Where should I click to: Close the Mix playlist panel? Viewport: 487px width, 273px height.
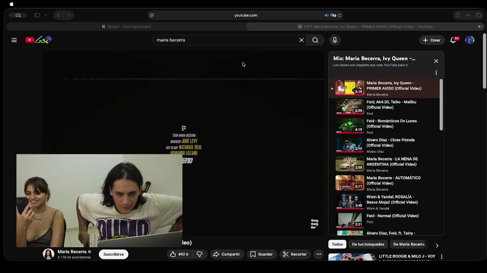(436, 61)
